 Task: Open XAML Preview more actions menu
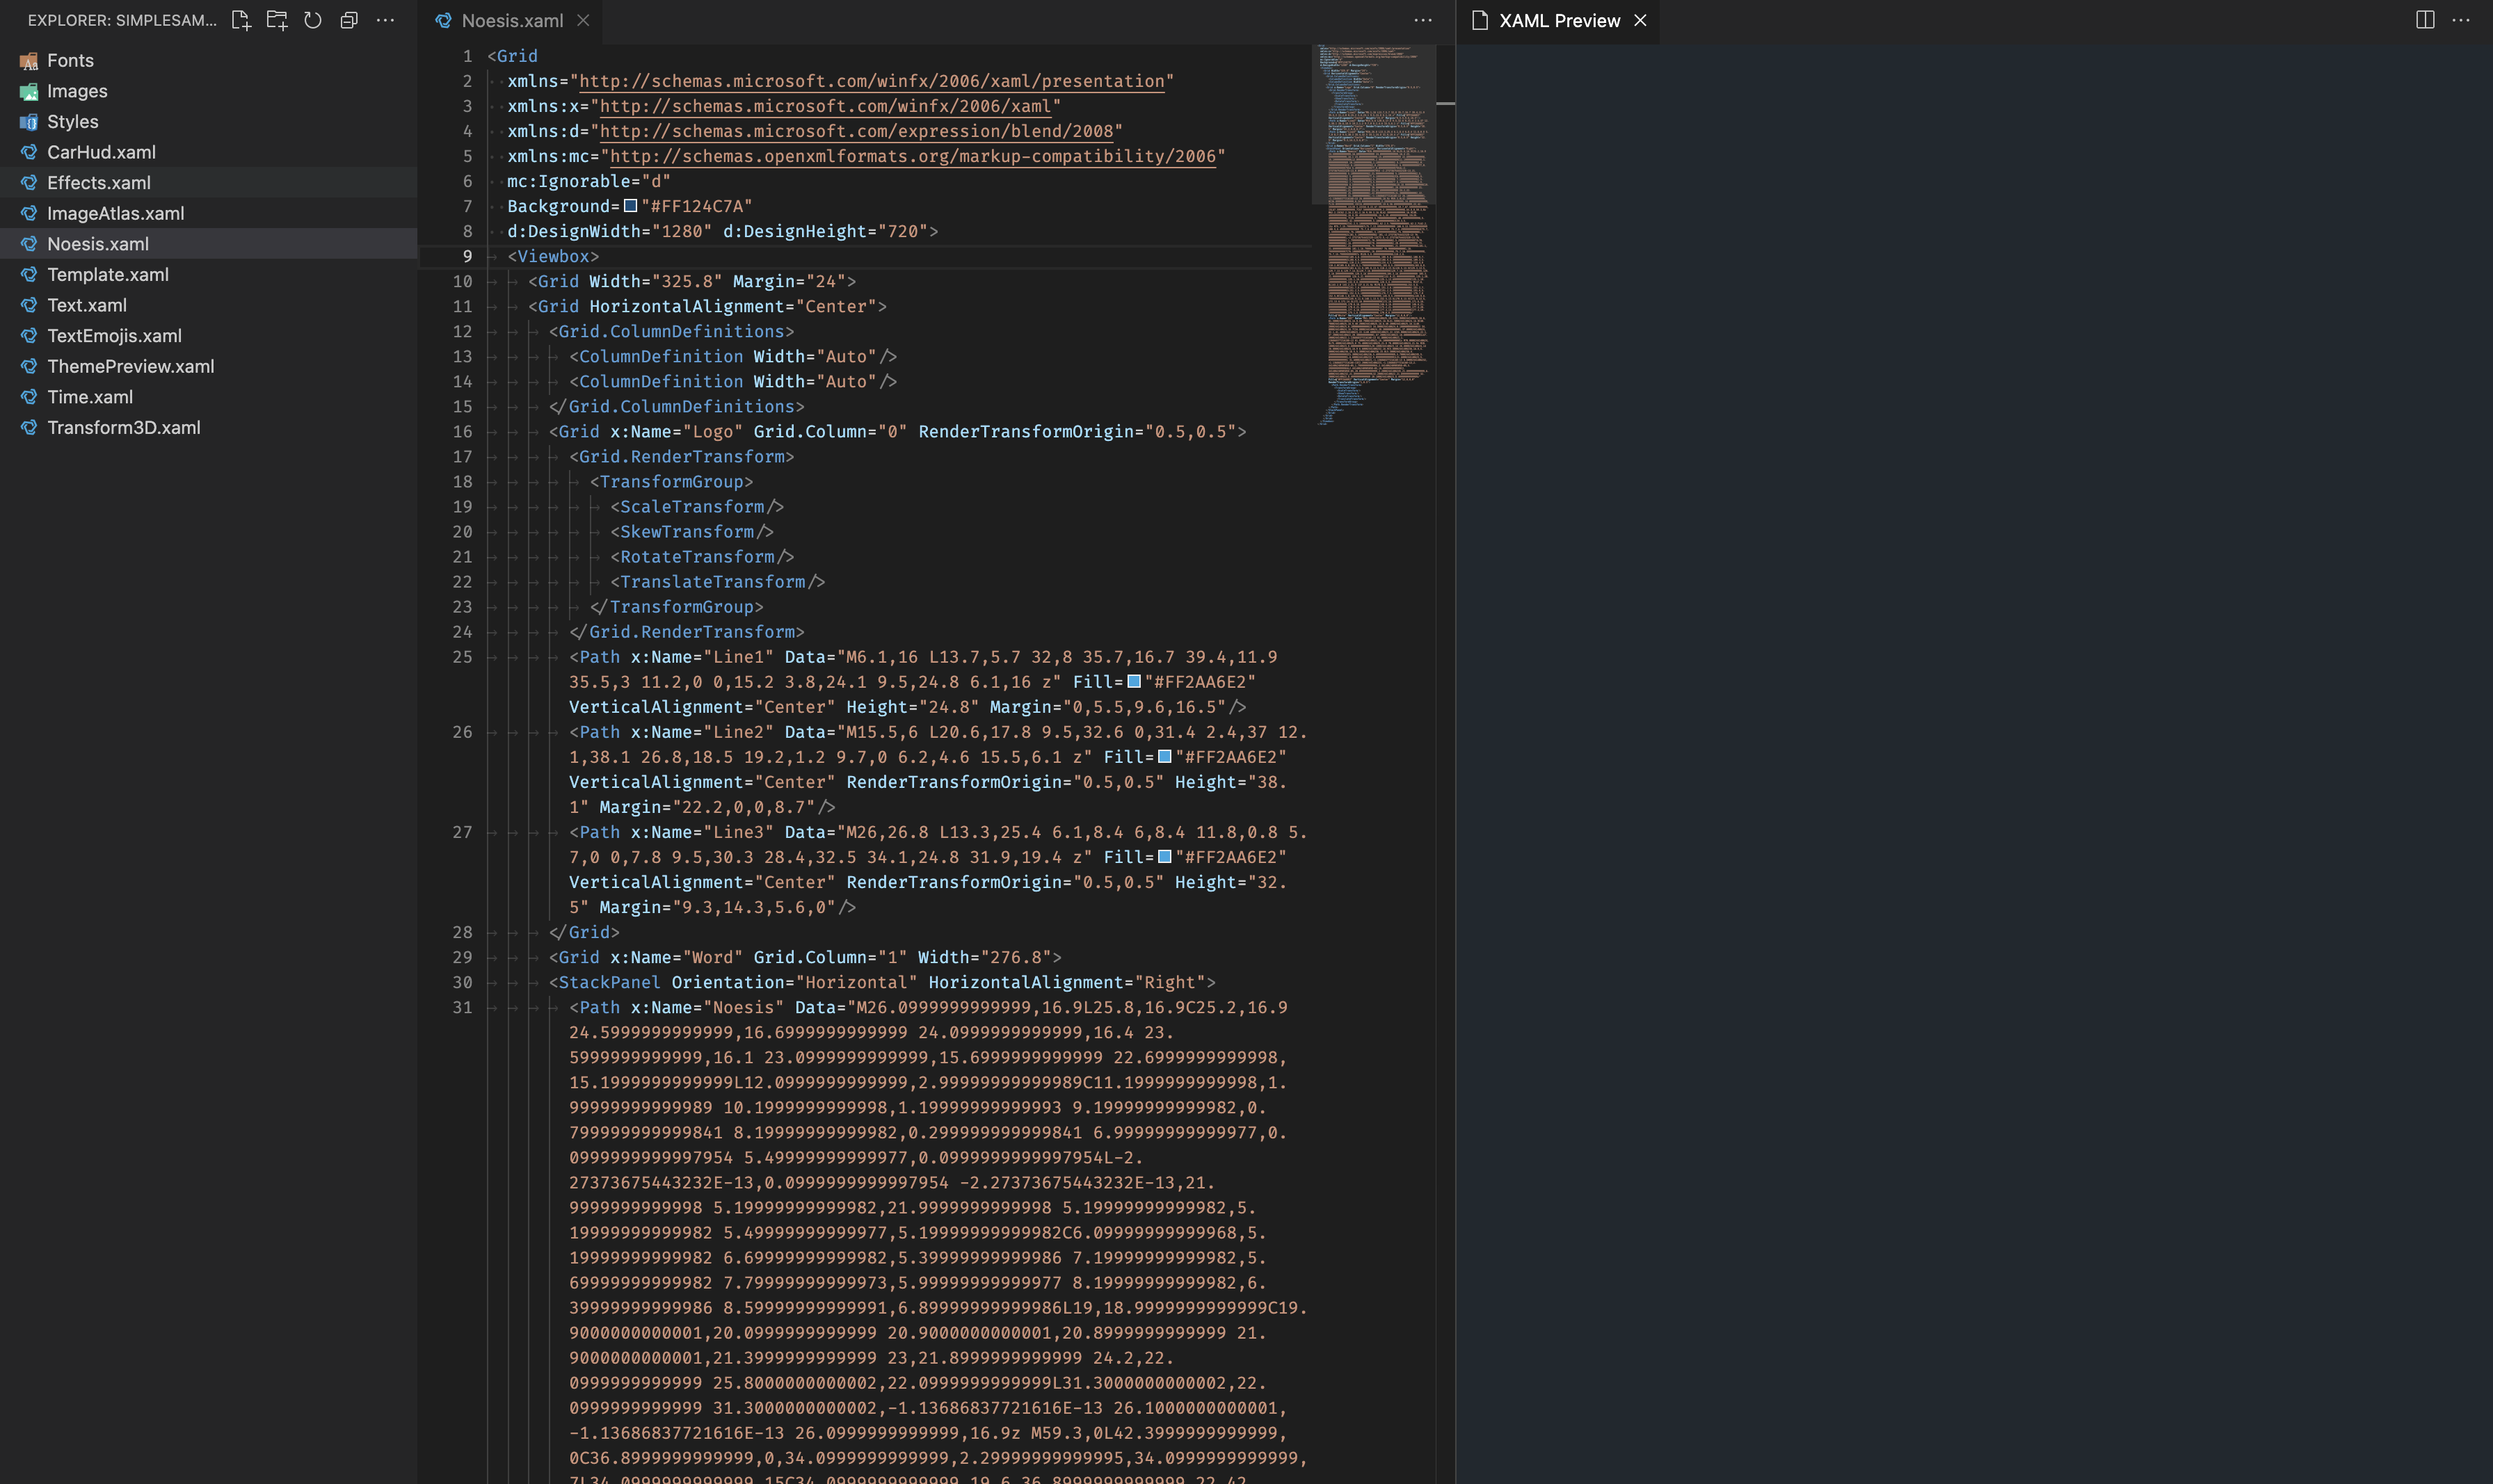[2461, 20]
